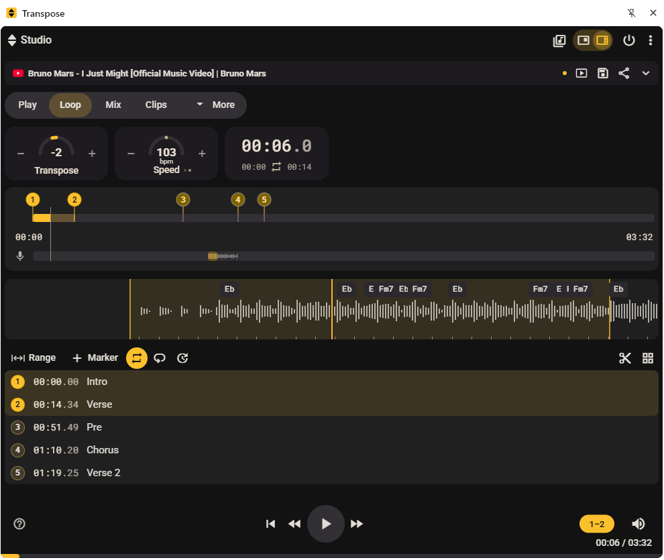This screenshot has height=560, width=664.
Task: Open the Speed extra options dots
Action: coord(188,170)
